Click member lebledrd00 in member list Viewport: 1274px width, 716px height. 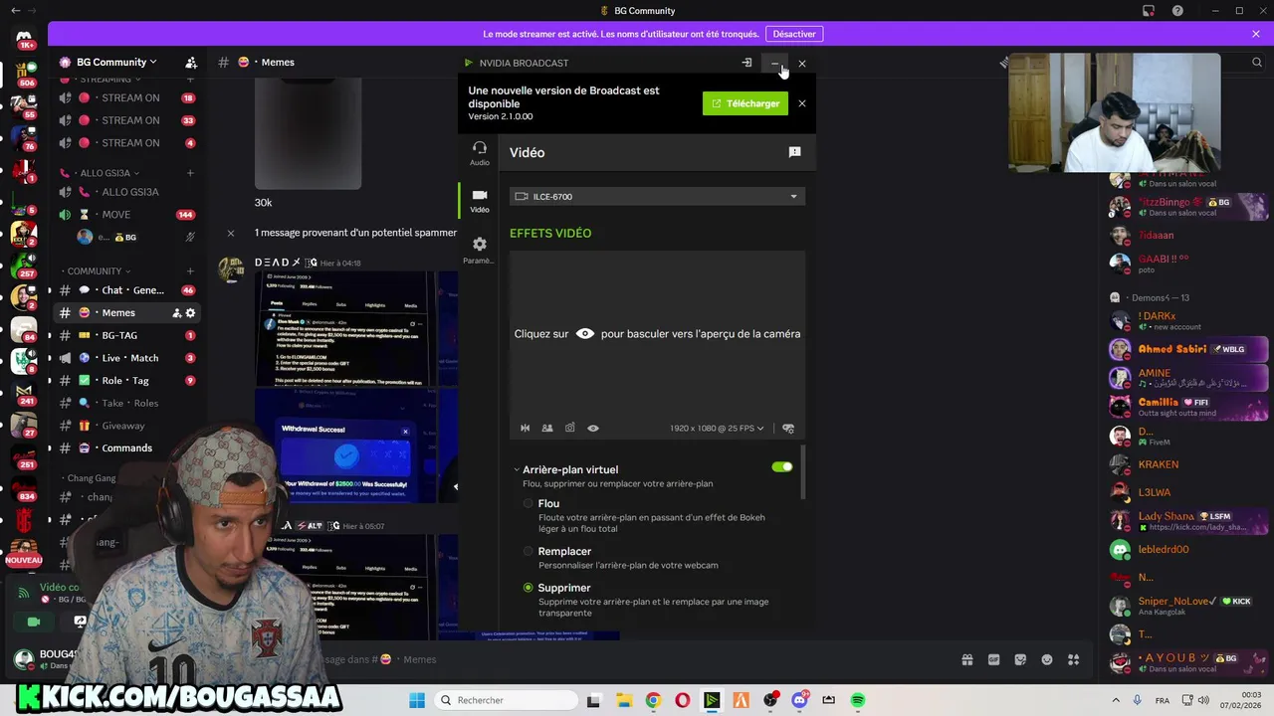click(x=1187, y=549)
